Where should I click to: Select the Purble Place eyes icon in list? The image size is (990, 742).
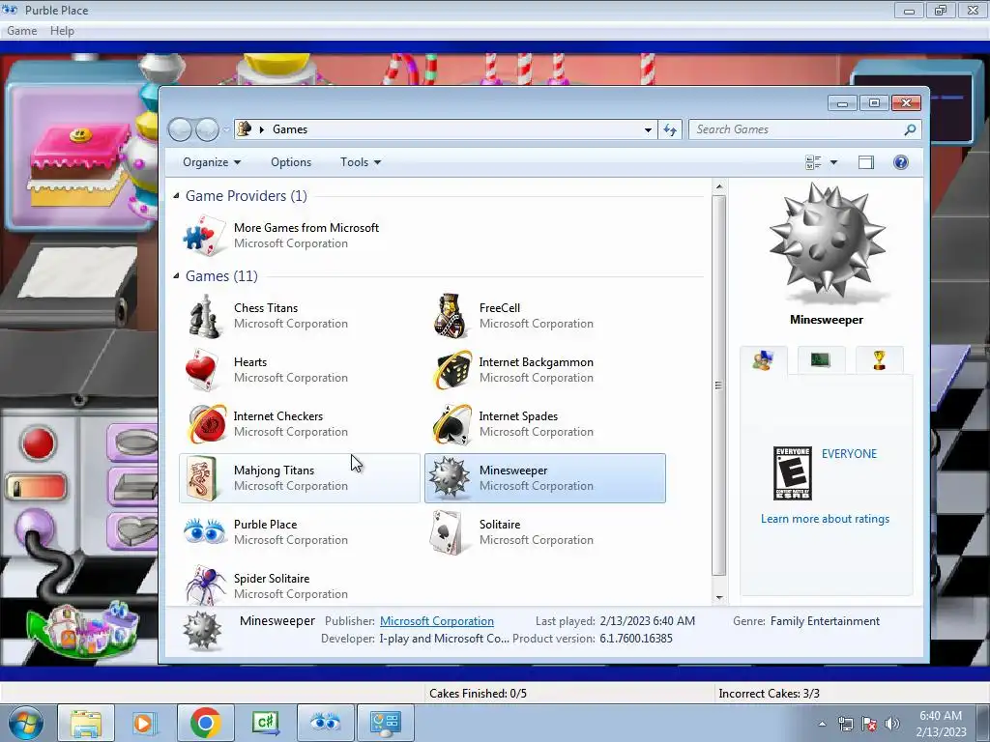point(205,531)
